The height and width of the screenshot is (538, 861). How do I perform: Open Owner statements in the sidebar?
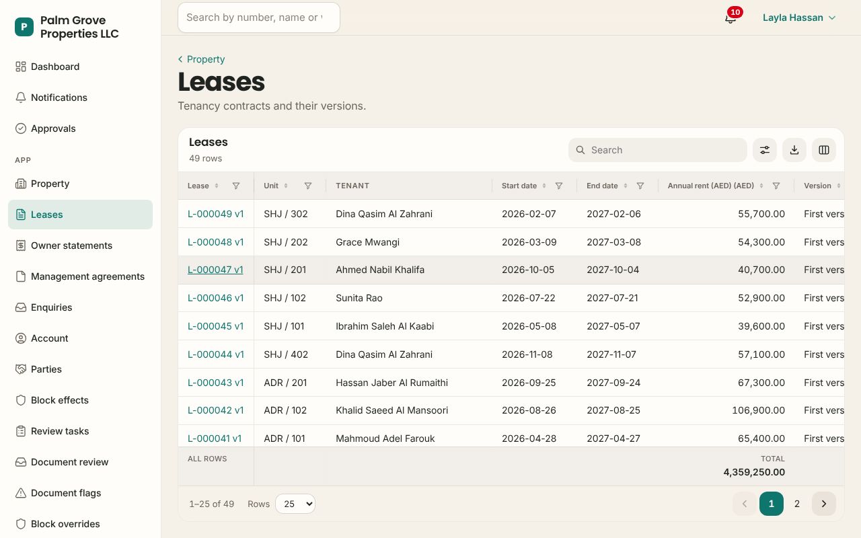[x=81, y=245]
